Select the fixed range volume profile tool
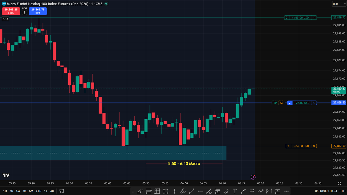The width and height of the screenshot is (347, 195). [x=269, y=191]
